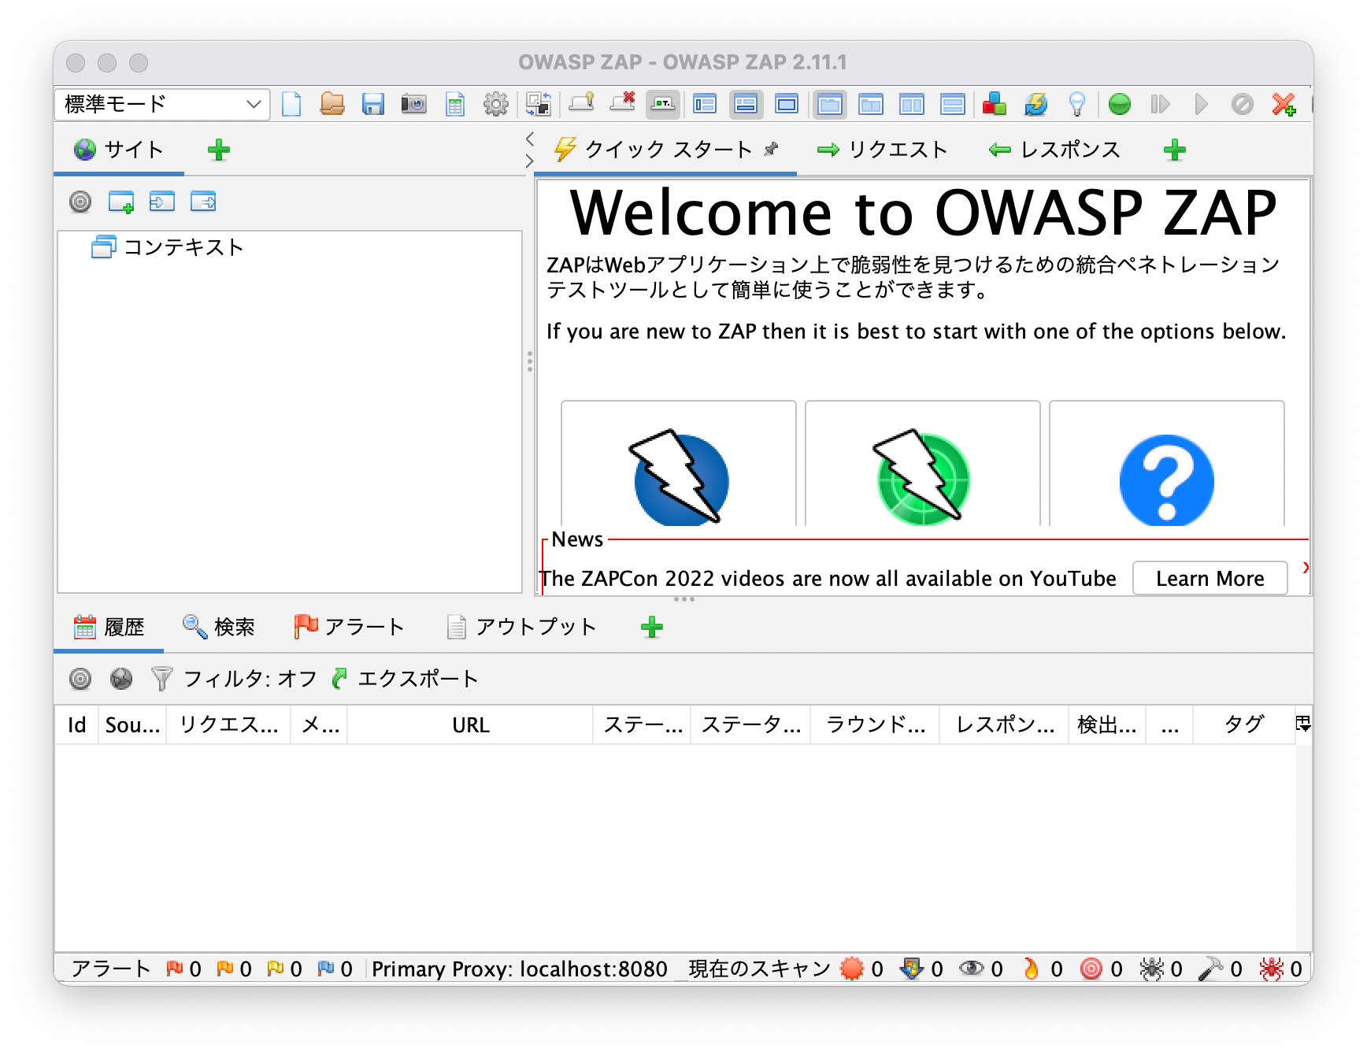Switch to the アラート tab

click(x=349, y=628)
